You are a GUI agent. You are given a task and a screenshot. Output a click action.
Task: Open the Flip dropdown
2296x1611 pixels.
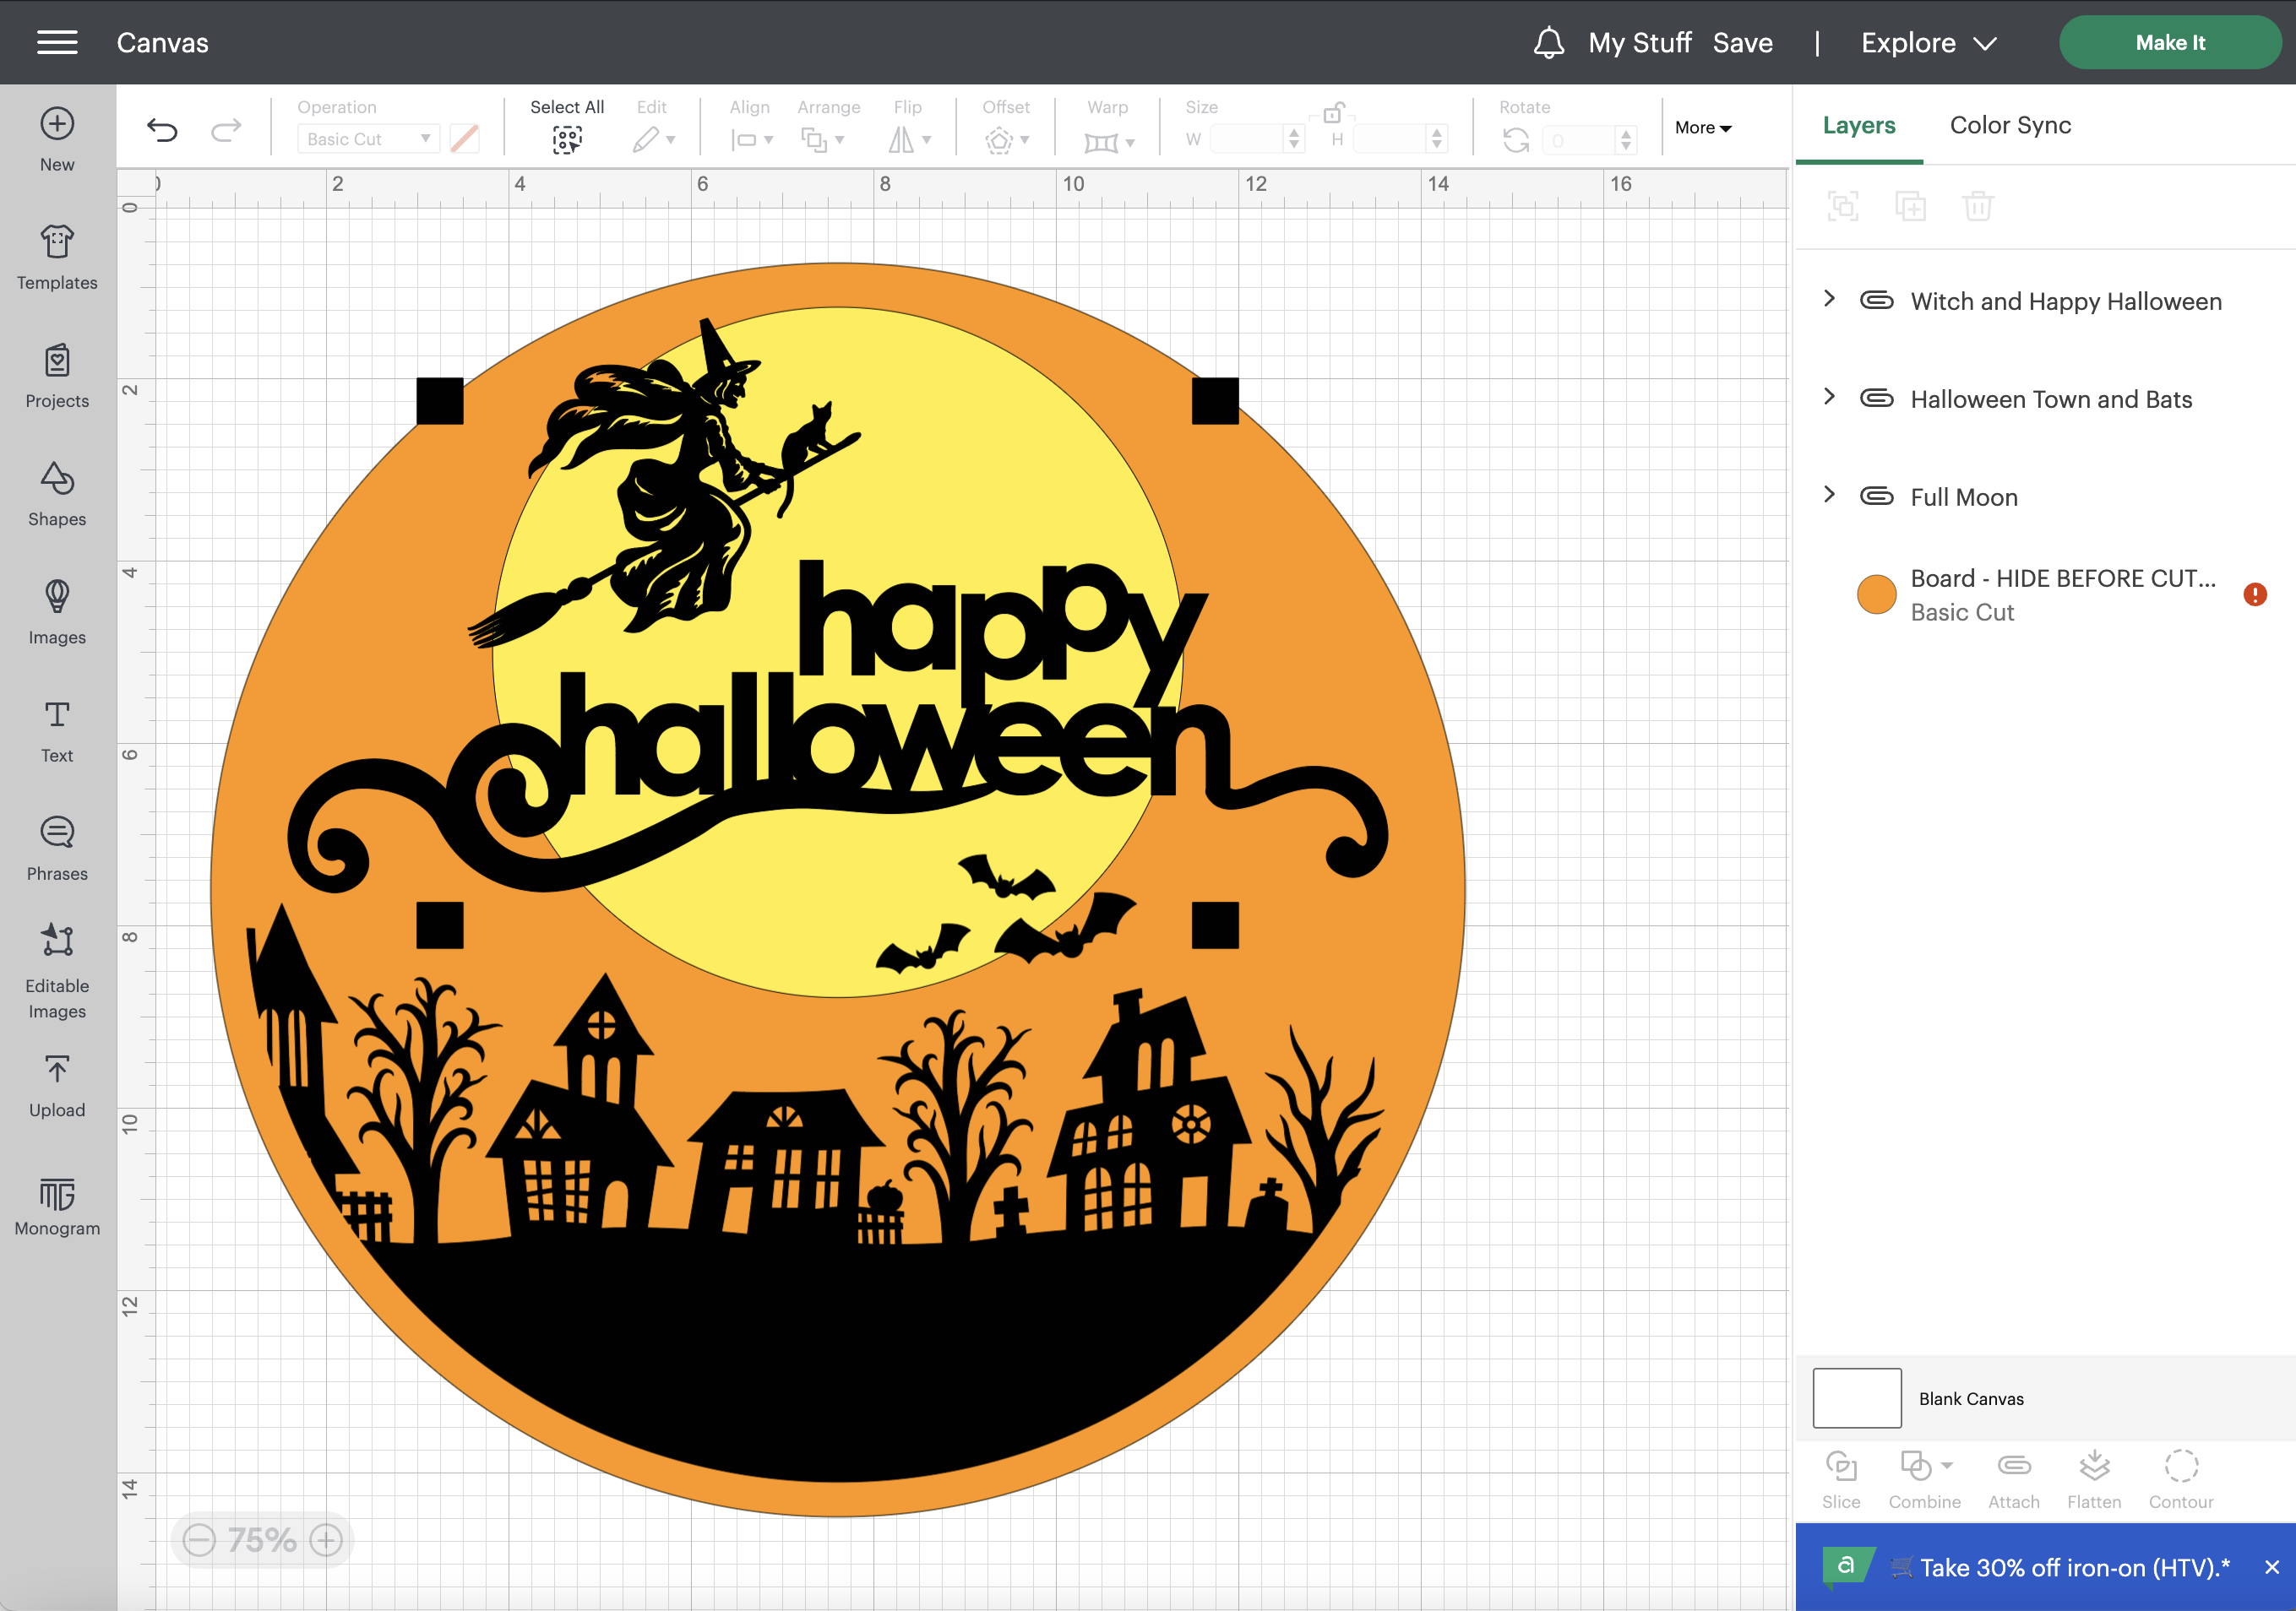[x=910, y=140]
